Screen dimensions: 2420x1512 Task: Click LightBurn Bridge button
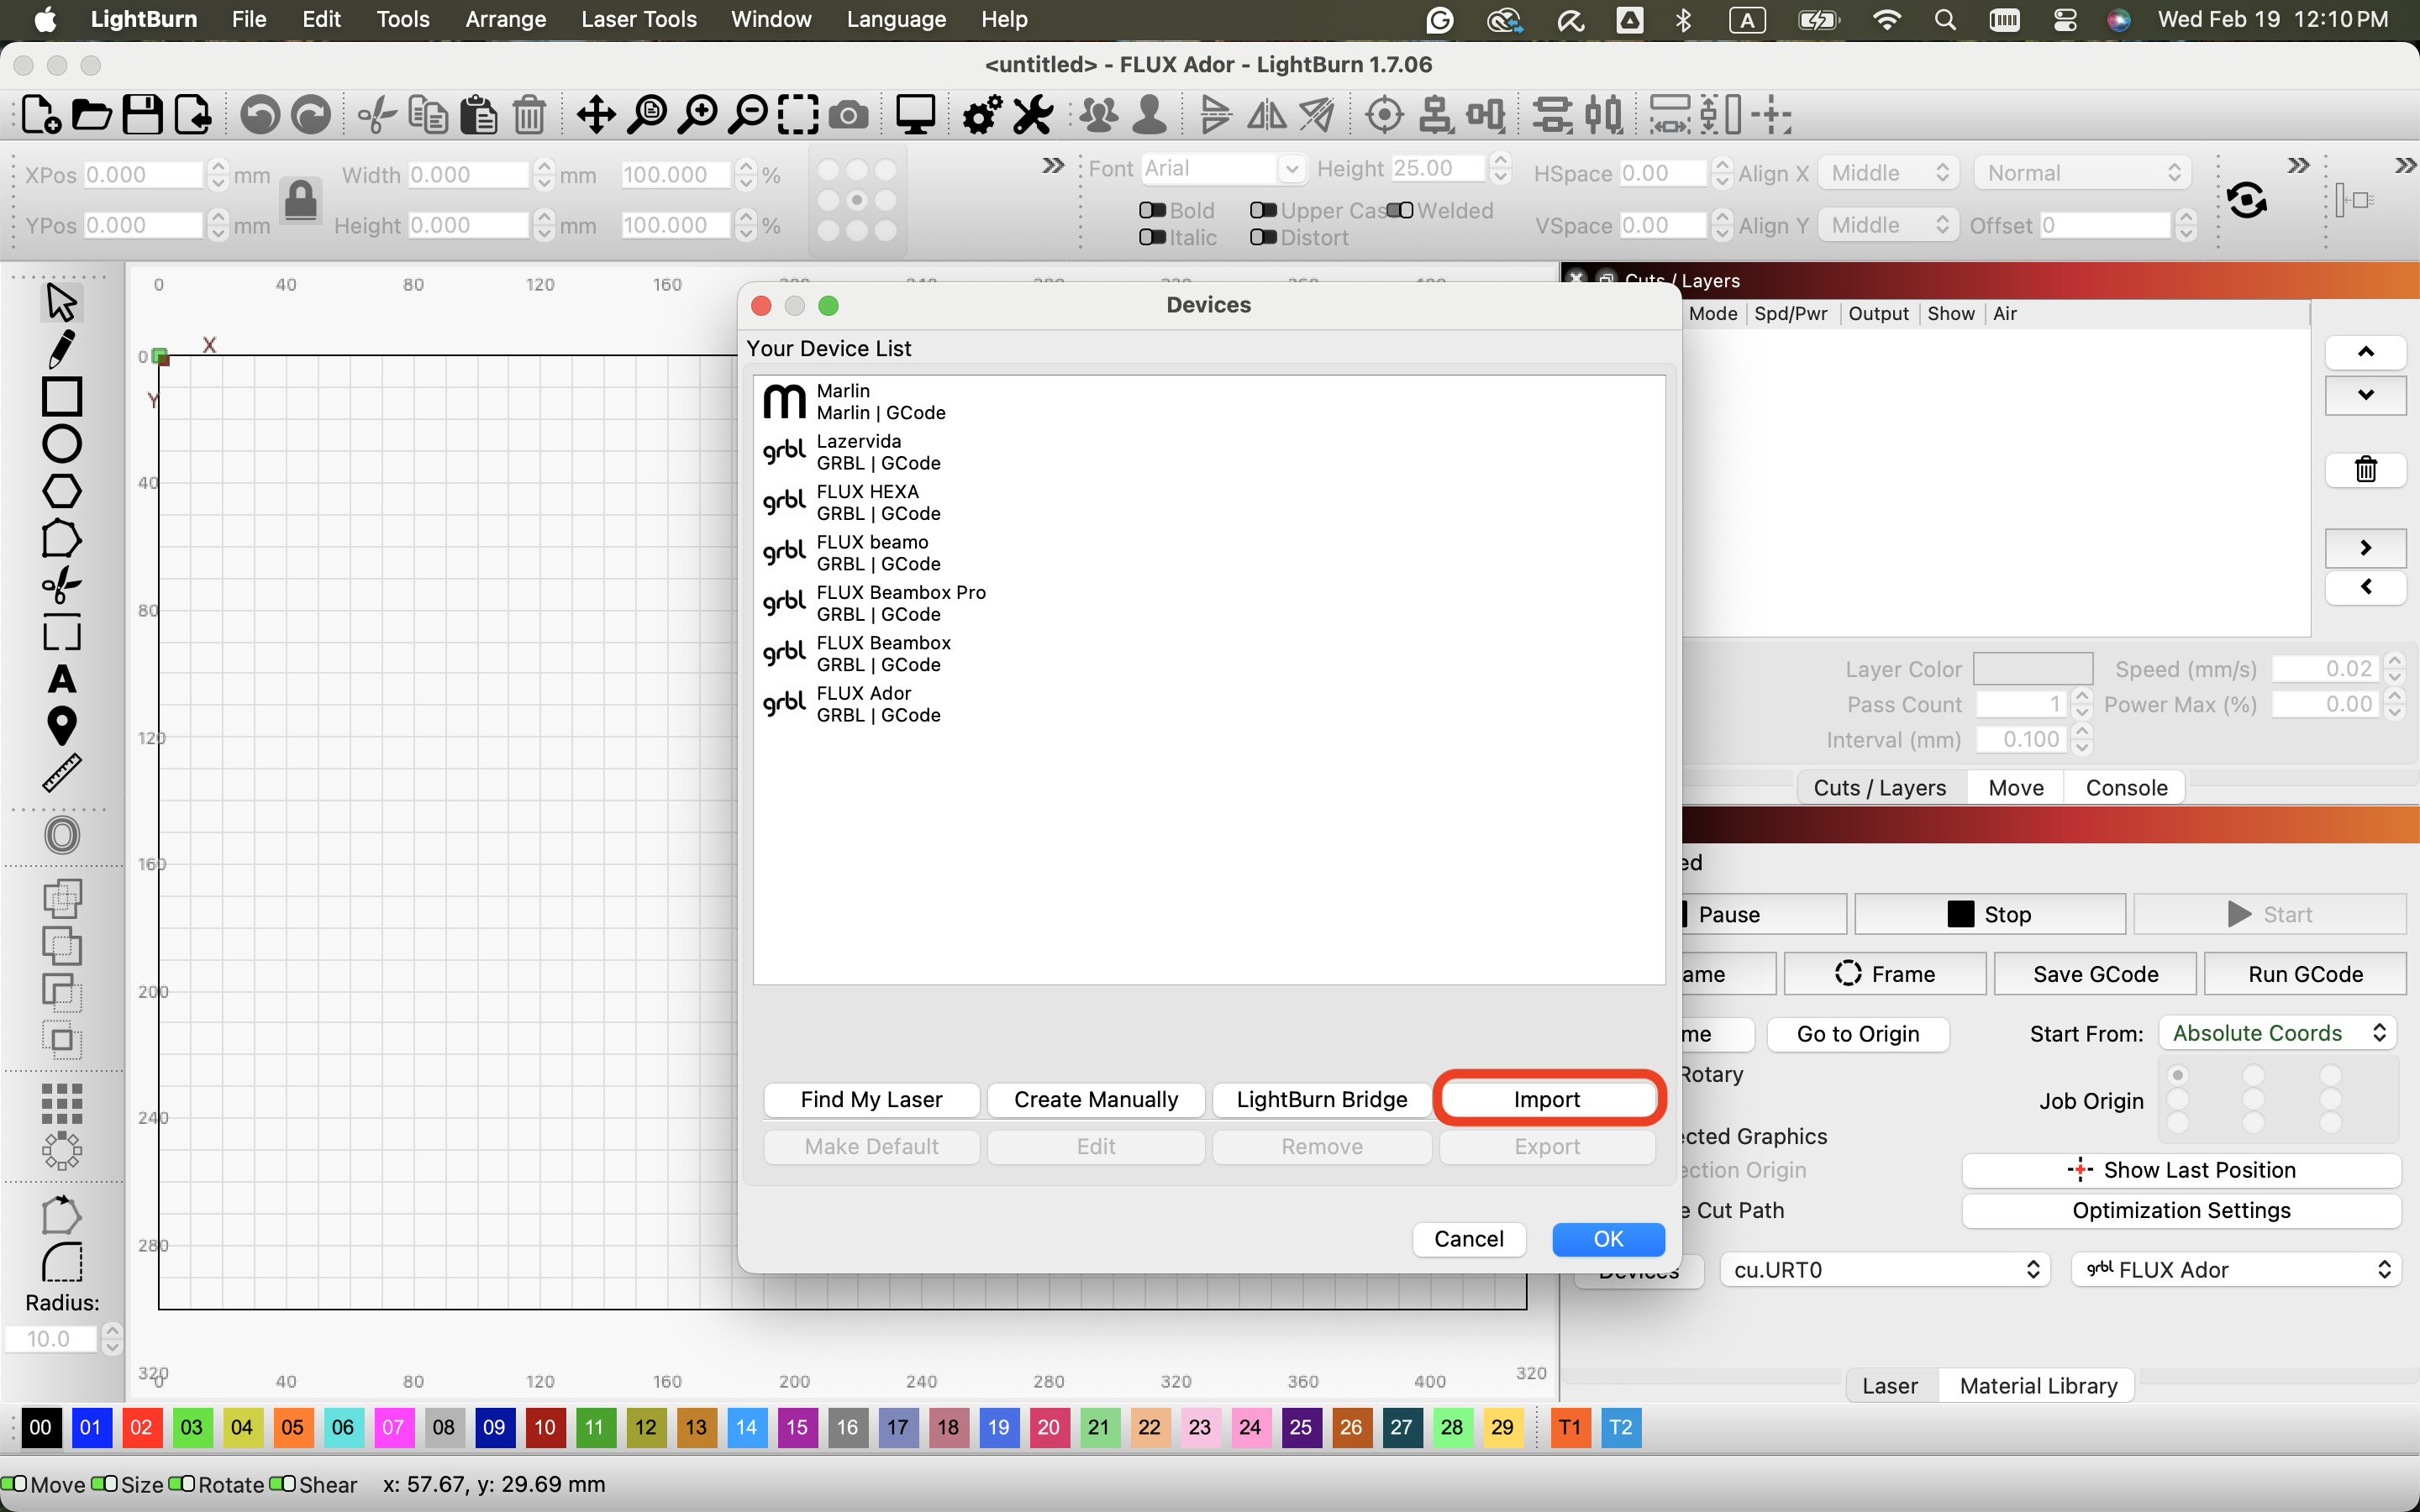tap(1321, 1100)
